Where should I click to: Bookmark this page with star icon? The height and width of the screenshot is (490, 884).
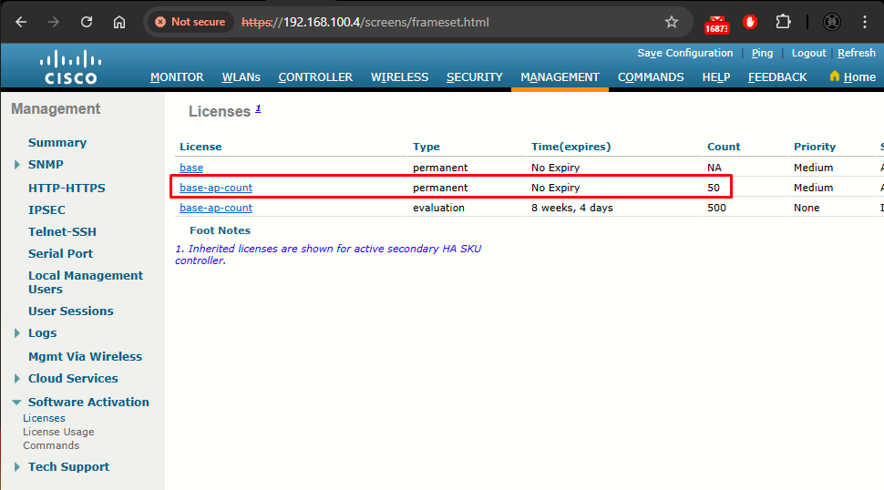(x=671, y=22)
